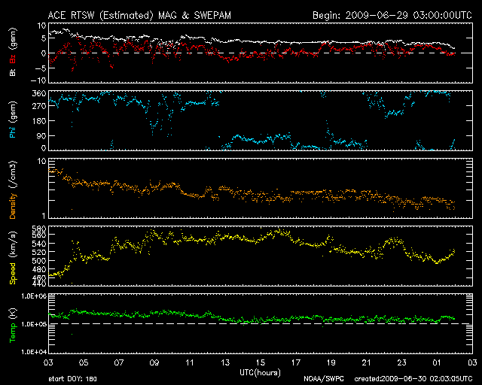Click the "05" hour label on the time axis
This screenshot has height=385, width=482.
tap(84, 363)
